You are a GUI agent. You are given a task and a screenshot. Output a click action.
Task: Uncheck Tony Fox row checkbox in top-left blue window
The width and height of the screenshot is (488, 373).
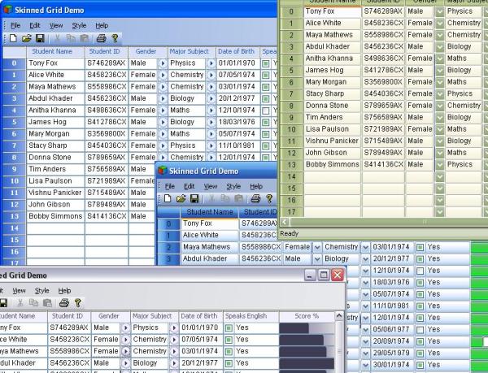tap(265, 63)
